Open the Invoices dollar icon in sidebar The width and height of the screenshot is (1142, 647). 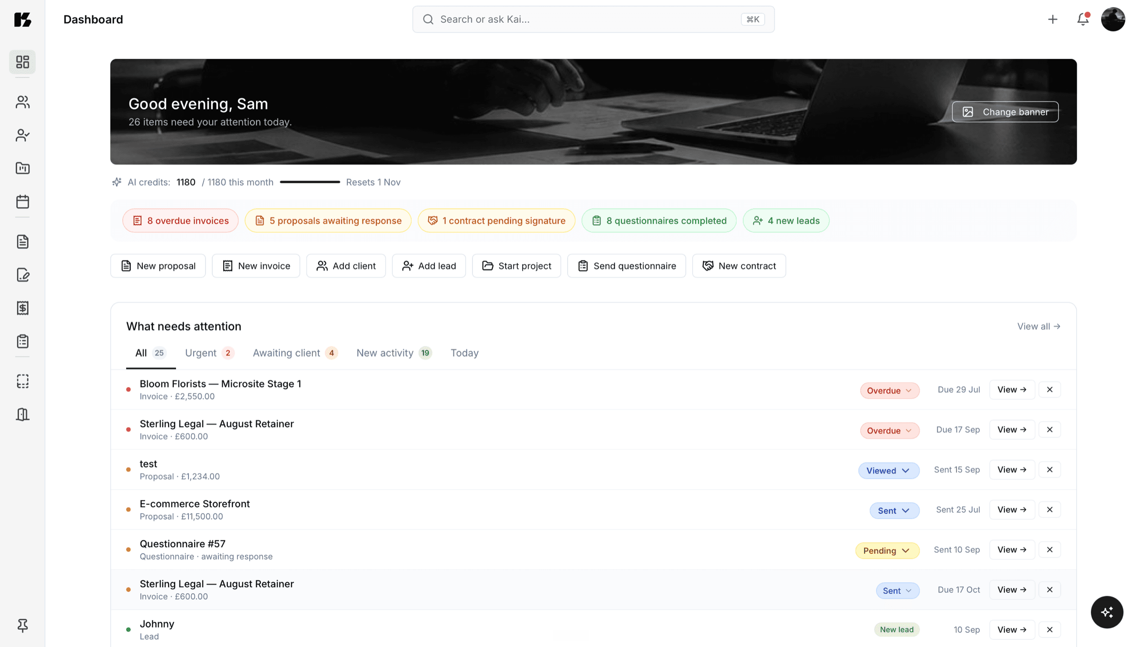22,308
